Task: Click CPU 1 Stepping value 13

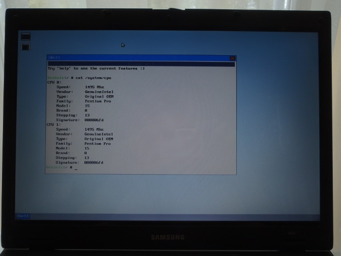Action: [87, 158]
